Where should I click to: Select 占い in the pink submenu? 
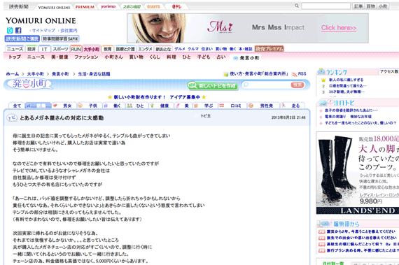(x=221, y=57)
